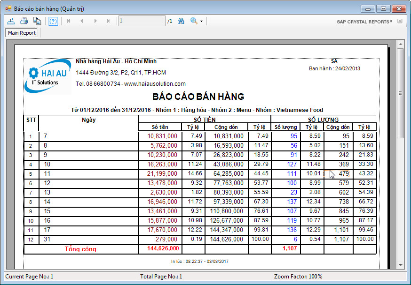Click the Hai Au IT Solutions logo
Screen dimensions: 411x285
(x=47, y=76)
